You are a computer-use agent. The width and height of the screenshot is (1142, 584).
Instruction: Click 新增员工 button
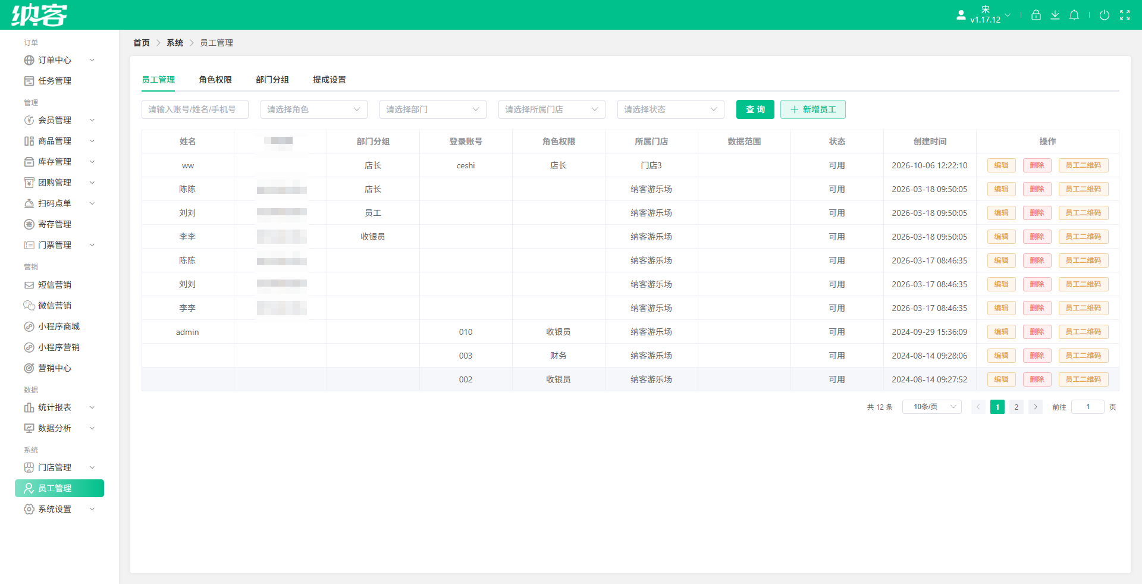[x=813, y=109]
